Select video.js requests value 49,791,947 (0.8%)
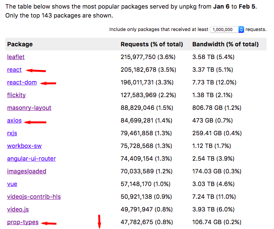 pos(147,210)
